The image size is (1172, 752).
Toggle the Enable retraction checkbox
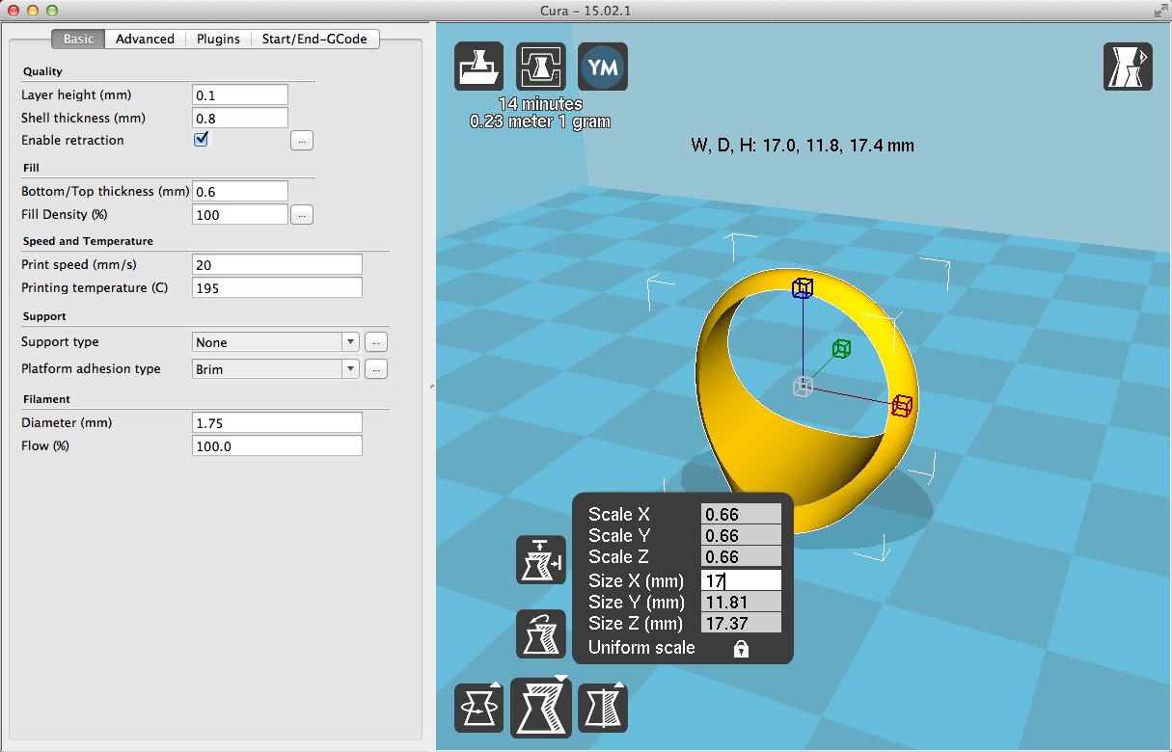coord(202,139)
